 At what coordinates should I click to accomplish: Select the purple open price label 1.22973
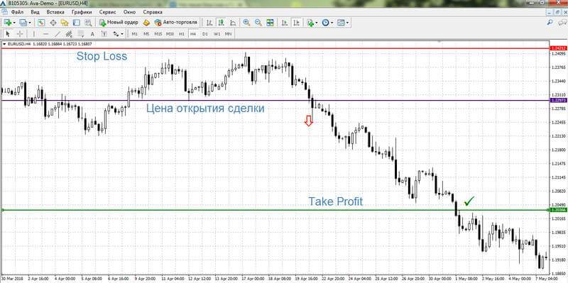coord(558,100)
